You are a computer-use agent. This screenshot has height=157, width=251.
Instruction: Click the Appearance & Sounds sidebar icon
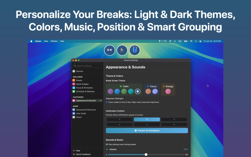74,100
